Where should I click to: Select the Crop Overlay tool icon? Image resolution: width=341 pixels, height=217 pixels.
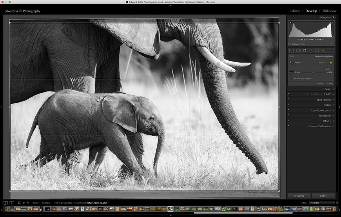(x=291, y=51)
